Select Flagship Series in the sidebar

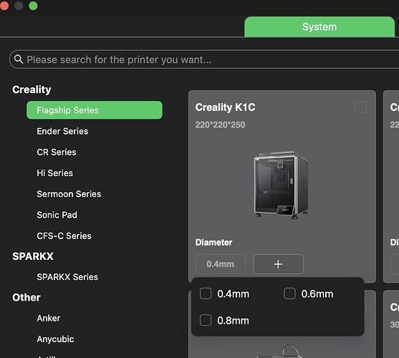point(95,110)
